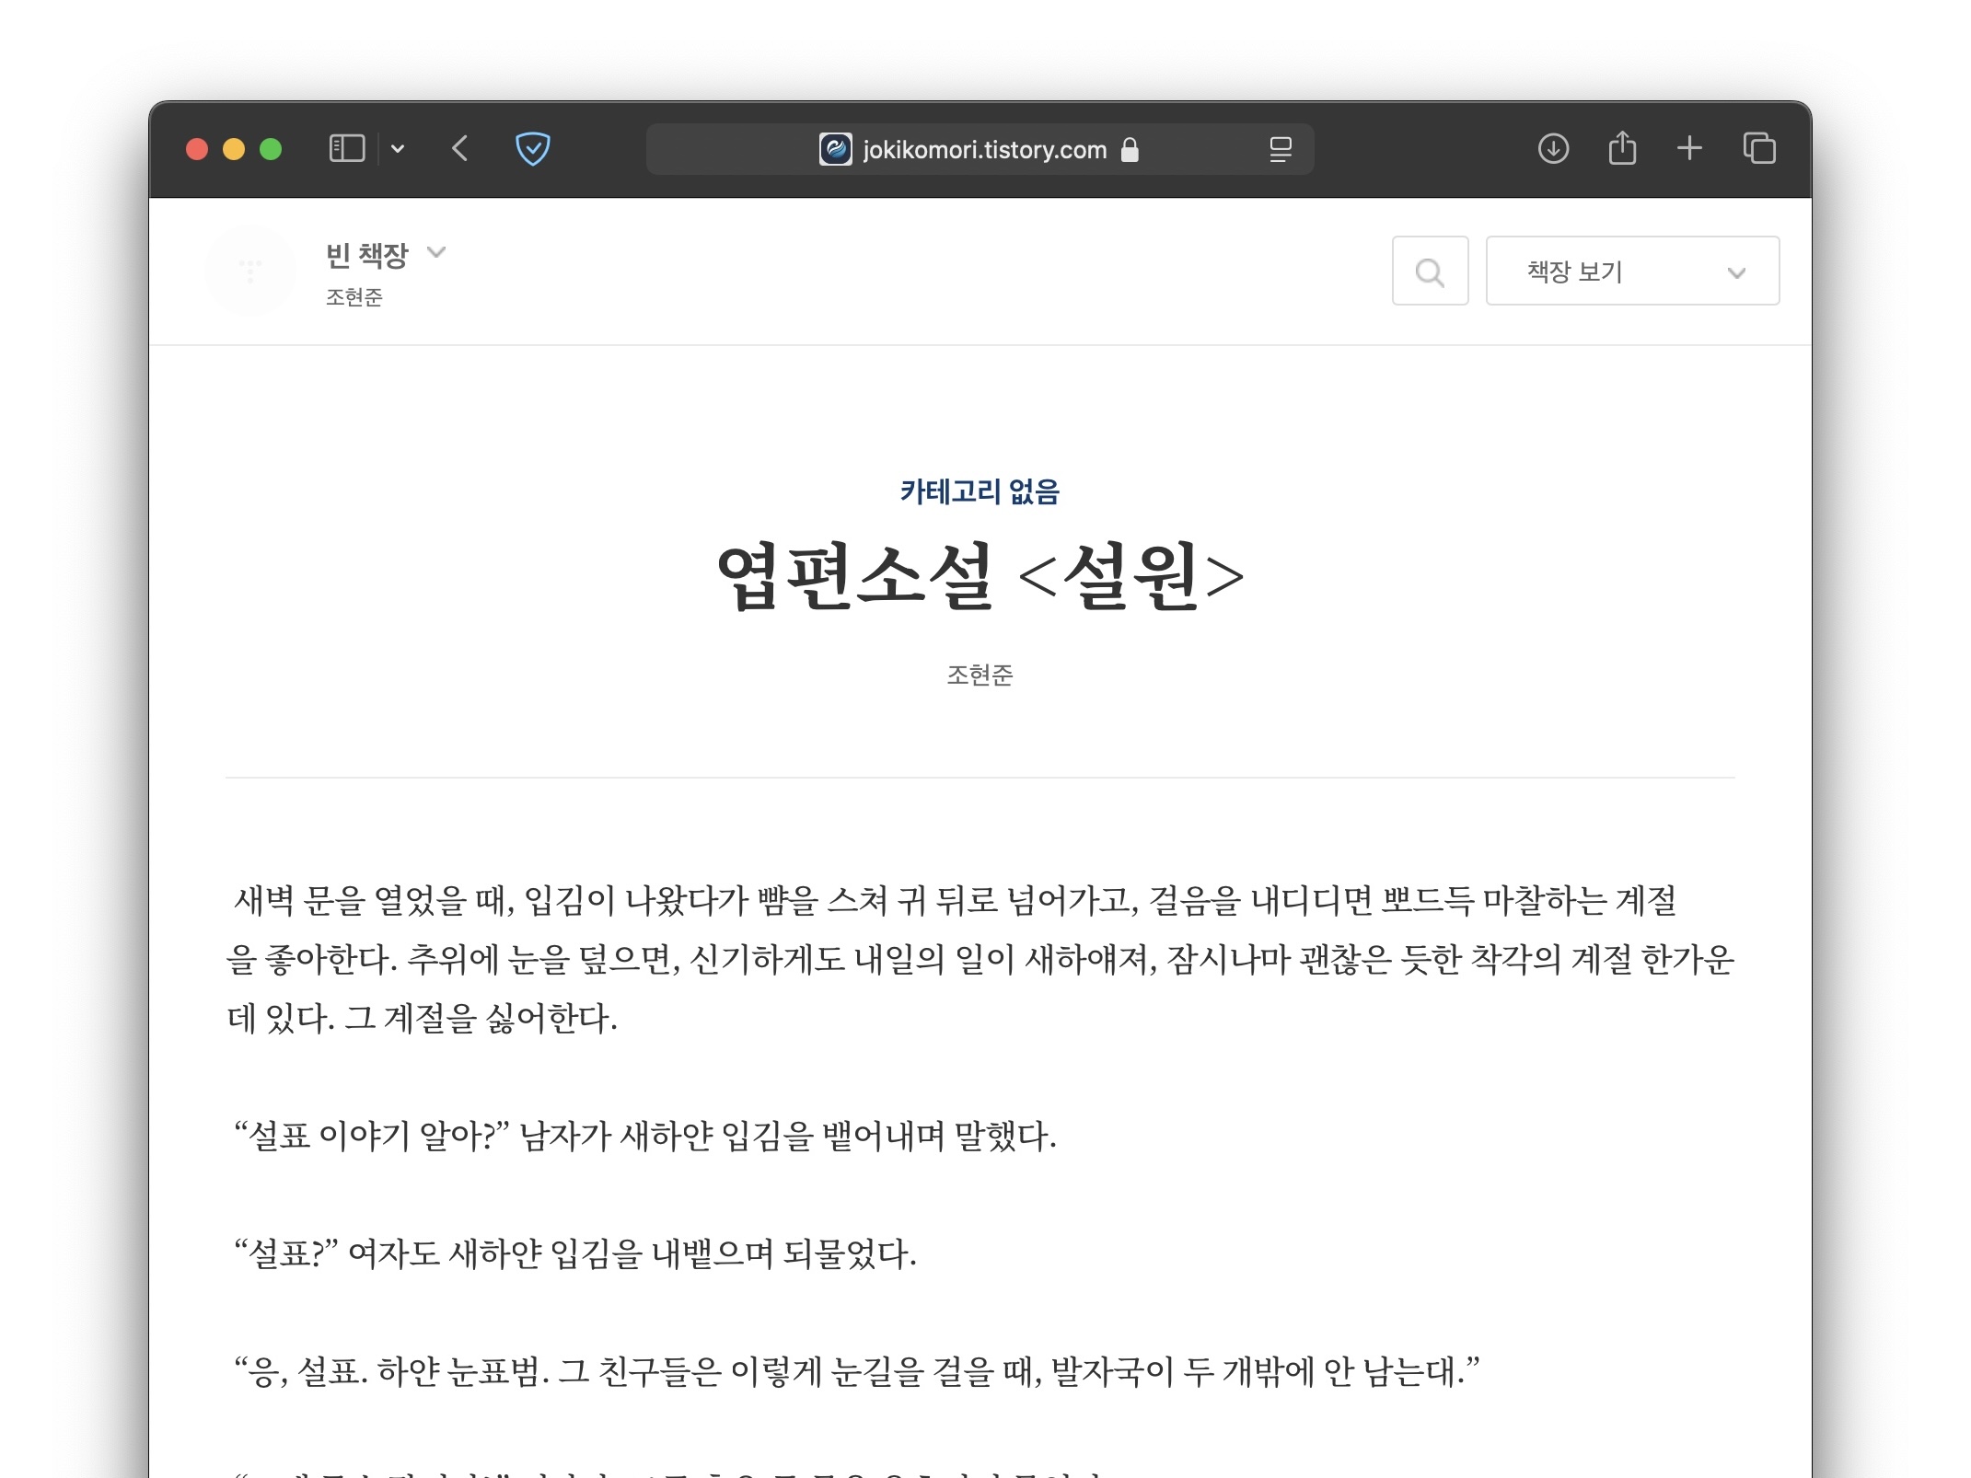Click the 조현준 author name below title
This screenshot has height=1478, width=1971.
coord(980,675)
